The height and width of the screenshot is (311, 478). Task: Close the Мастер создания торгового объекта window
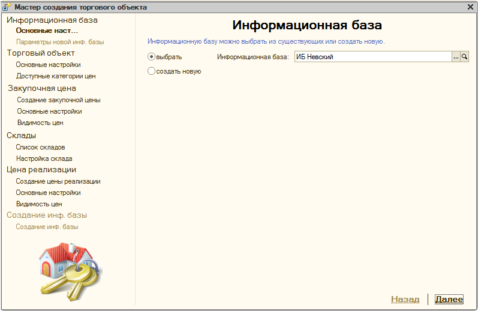click(470, 7)
